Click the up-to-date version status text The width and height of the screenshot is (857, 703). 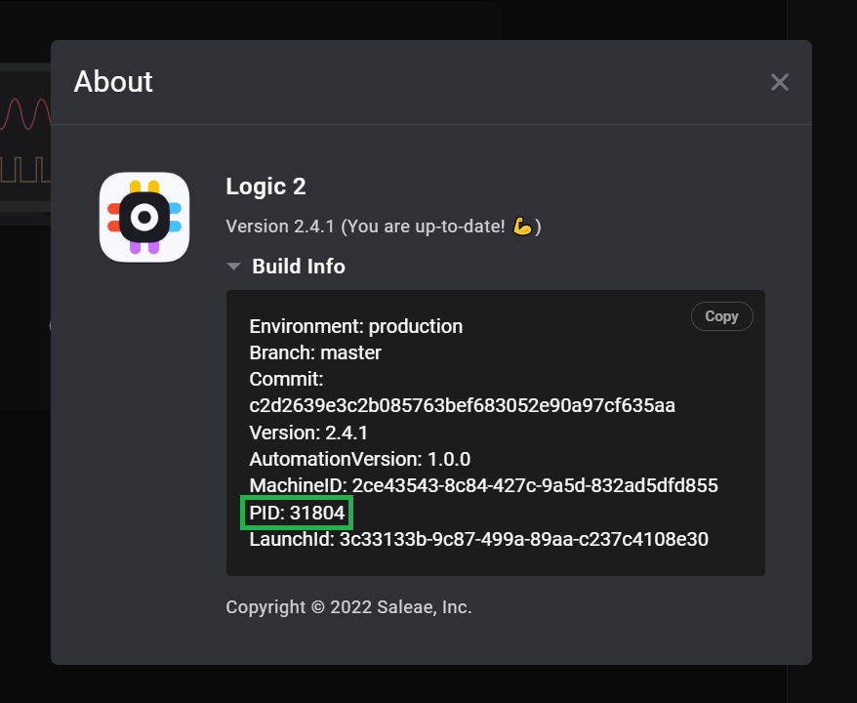click(x=371, y=227)
